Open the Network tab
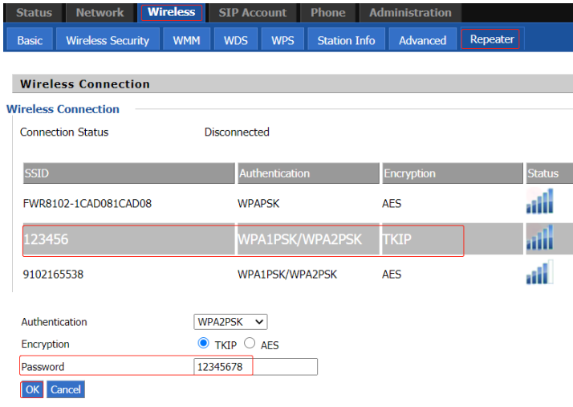Screen dimensions: 573x407 point(100,13)
